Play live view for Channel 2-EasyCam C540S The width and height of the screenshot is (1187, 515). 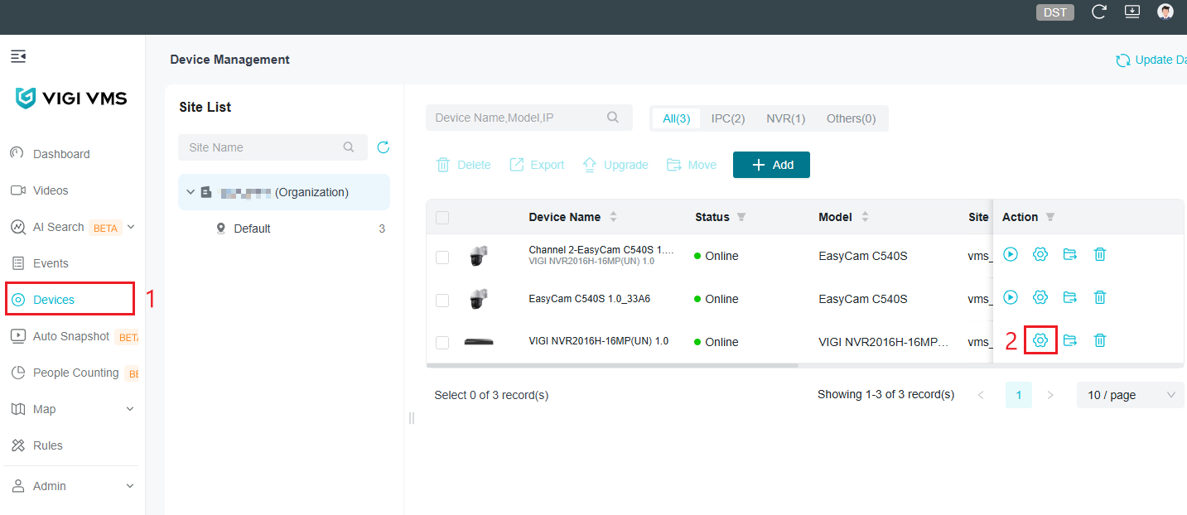tap(1010, 254)
